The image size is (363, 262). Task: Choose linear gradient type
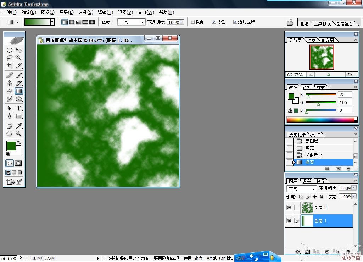point(65,22)
